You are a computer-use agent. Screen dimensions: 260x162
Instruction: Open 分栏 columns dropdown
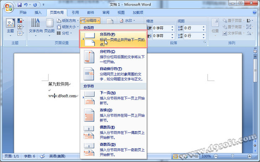tap(64, 33)
